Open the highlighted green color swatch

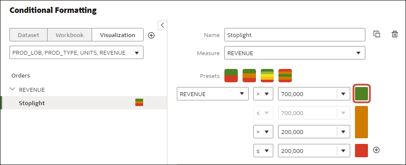coord(361,93)
